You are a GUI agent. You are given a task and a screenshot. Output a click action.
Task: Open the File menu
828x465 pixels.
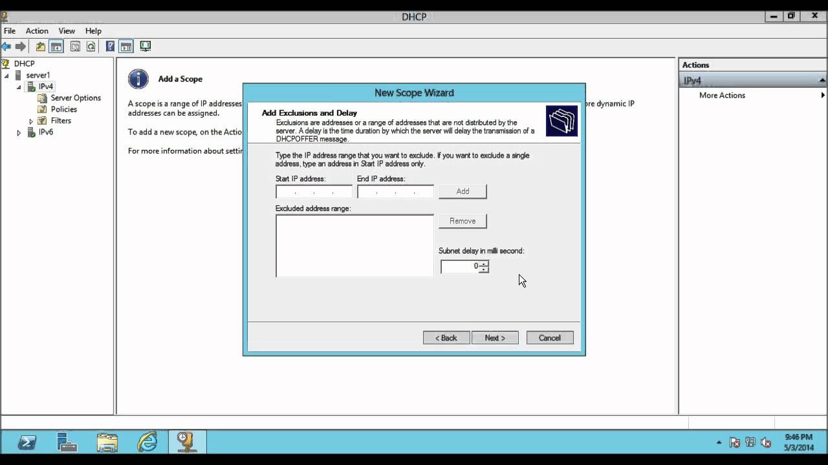click(x=10, y=30)
